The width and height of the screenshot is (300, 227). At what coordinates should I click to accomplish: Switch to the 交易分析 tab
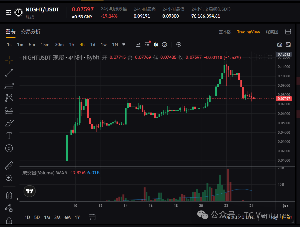[x=31, y=32]
